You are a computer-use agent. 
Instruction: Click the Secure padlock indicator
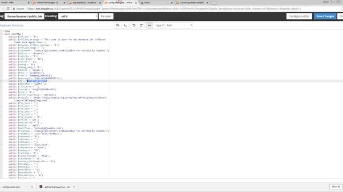(18, 9)
